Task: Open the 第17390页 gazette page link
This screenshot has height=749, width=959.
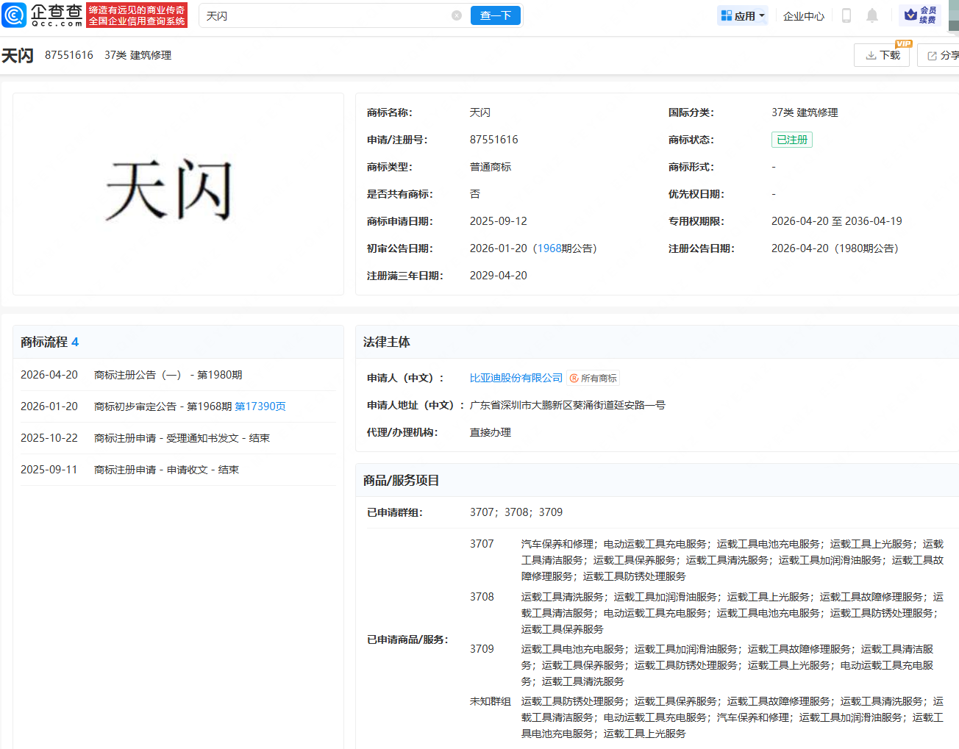Action: pos(259,406)
